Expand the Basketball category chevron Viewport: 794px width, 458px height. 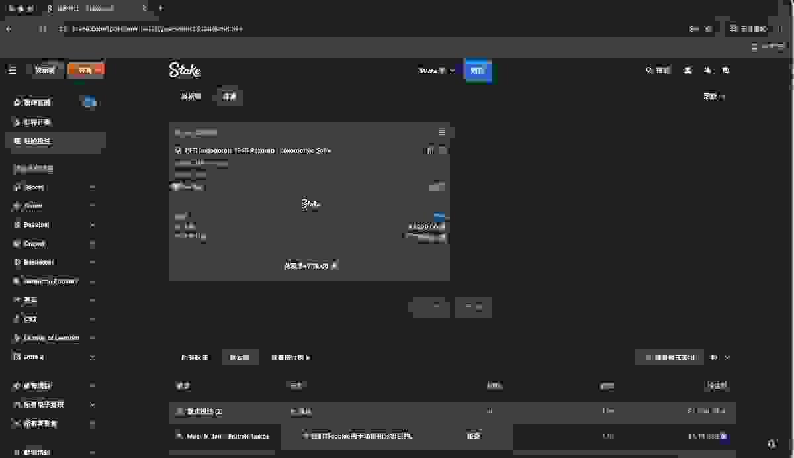point(93,262)
